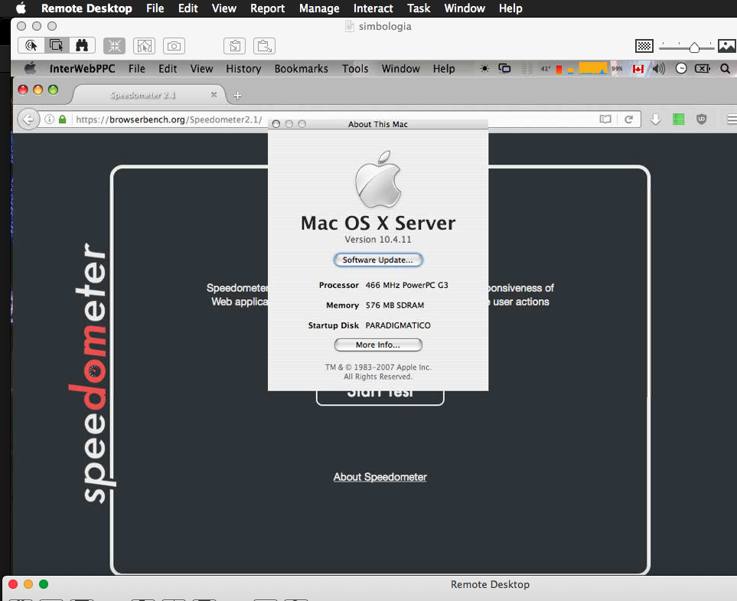The height and width of the screenshot is (601, 737).
Task: Open the Manage menu
Action: coord(319,8)
